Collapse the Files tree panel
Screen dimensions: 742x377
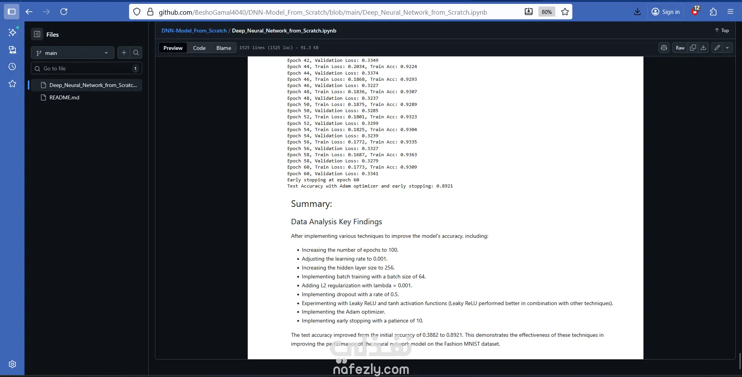(x=37, y=34)
